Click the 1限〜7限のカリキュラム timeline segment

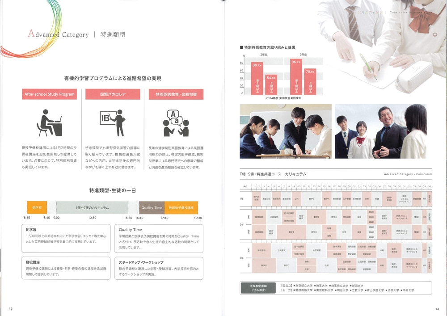(x=92, y=208)
